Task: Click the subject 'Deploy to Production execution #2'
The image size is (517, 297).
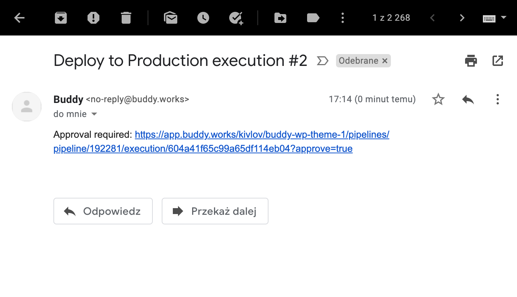Action: (x=181, y=61)
